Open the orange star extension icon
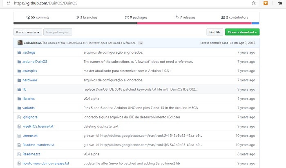The width and height of the screenshot is (286, 168). click(266, 3)
